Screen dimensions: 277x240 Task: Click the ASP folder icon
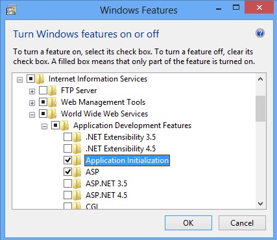point(77,172)
